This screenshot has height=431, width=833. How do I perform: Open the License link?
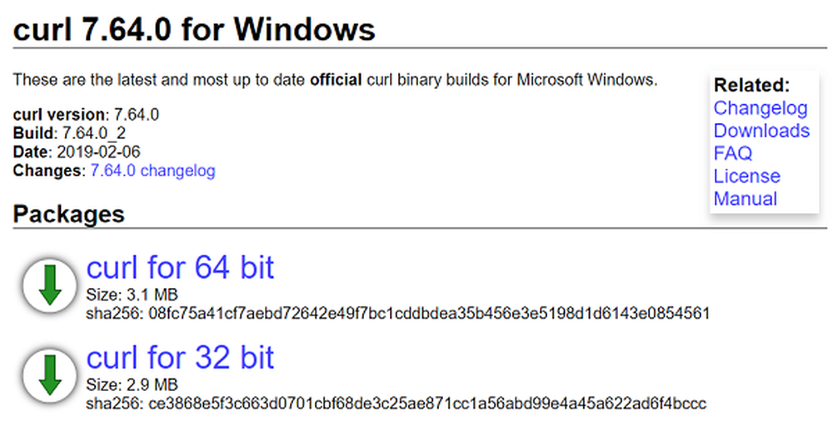[746, 176]
